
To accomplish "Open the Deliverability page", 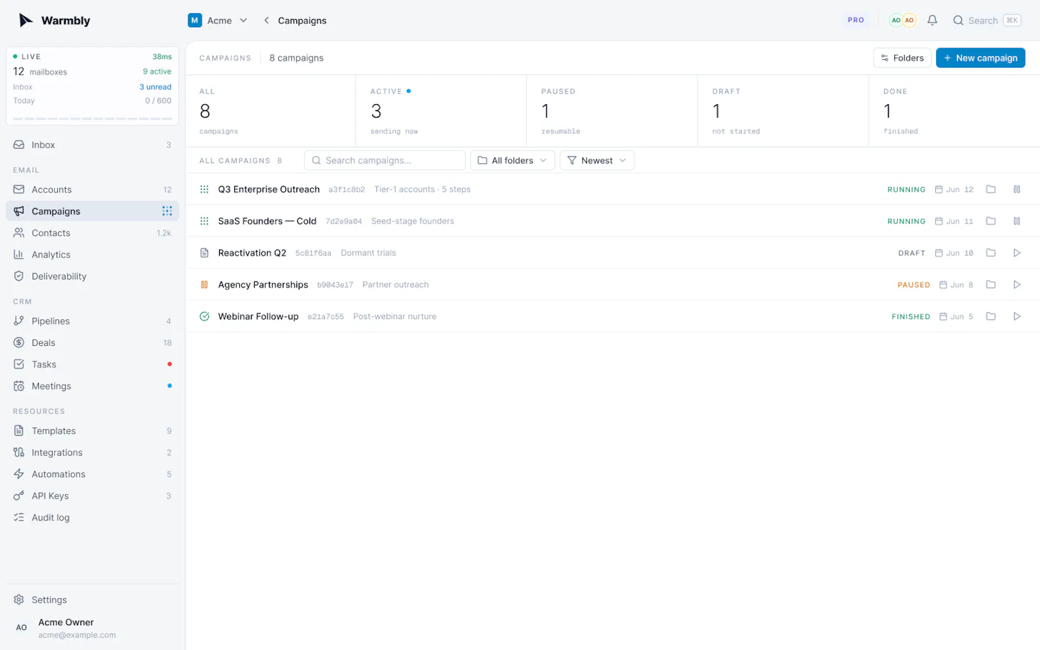I will 92,276.
